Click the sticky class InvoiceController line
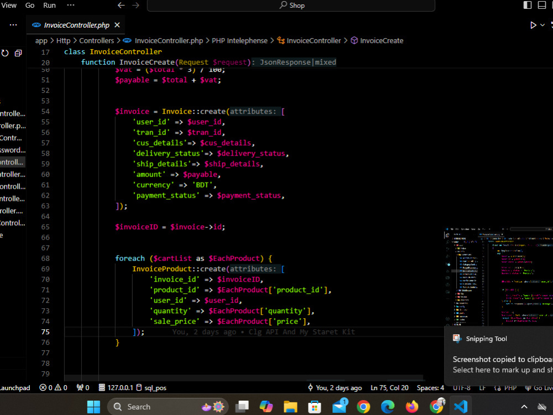 click(113, 52)
